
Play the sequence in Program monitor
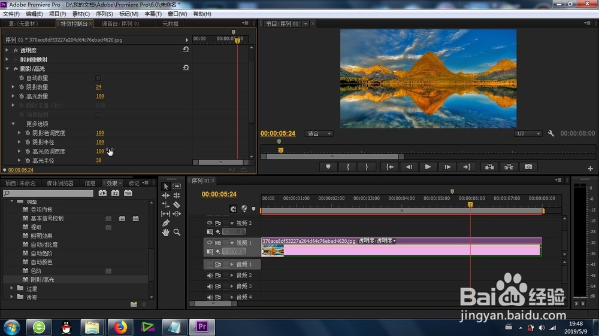pos(428,167)
